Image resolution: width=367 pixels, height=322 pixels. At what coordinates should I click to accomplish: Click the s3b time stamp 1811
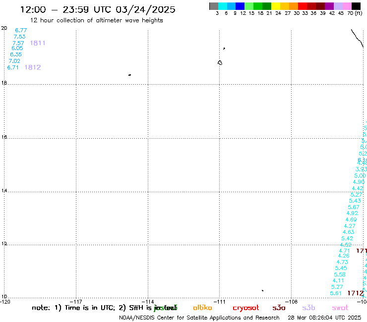coord(38,43)
